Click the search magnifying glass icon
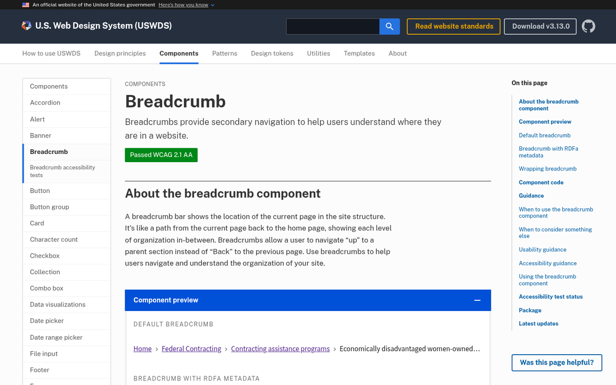The height and width of the screenshot is (385, 616). (x=389, y=26)
